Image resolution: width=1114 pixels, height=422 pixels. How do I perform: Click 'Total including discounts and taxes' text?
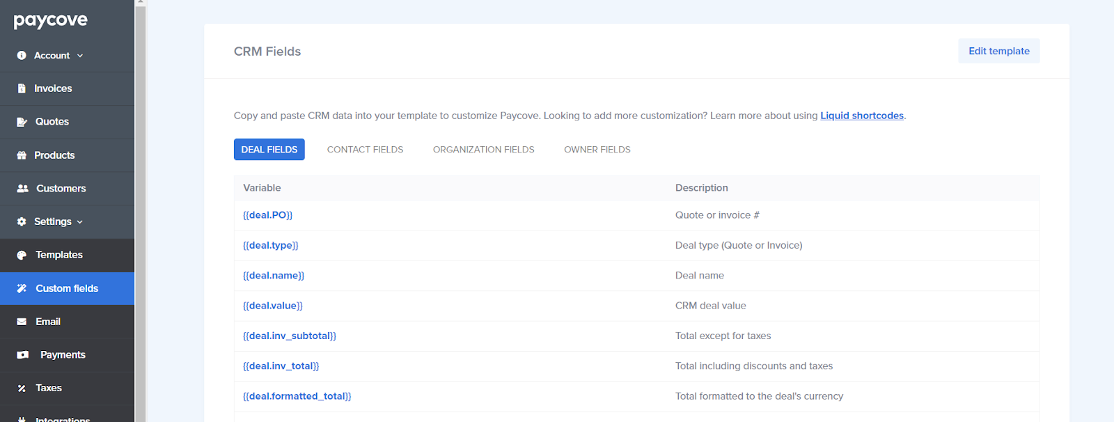point(754,366)
